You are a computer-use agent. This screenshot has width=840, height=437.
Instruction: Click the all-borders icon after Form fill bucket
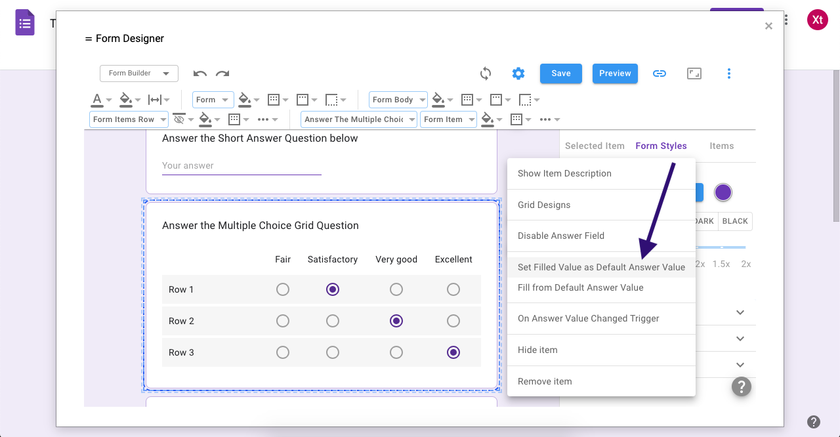click(x=274, y=100)
